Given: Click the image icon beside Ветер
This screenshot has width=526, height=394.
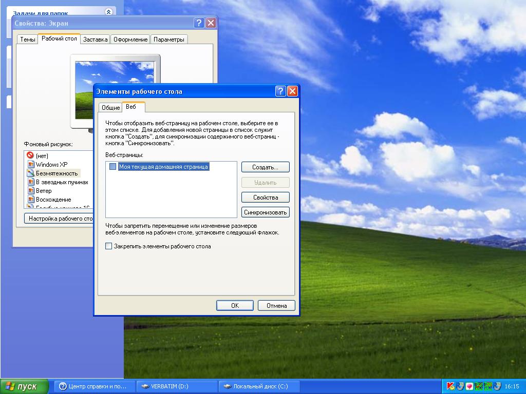Looking at the screenshot, I should pos(31,190).
